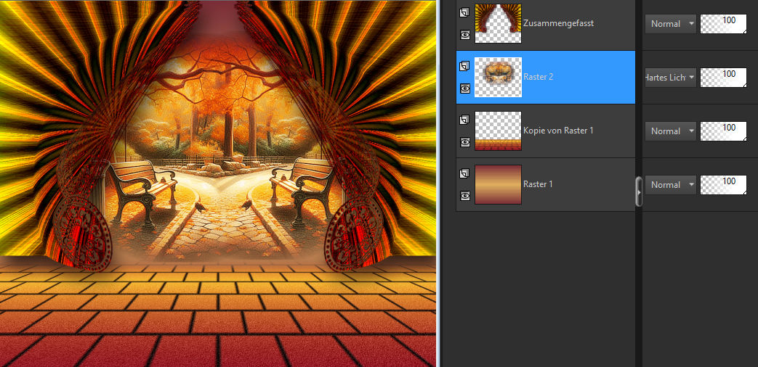Click the Raster 2 layer thumbnail

click(498, 77)
